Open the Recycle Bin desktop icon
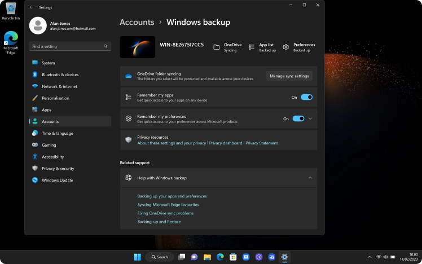 (x=11, y=11)
